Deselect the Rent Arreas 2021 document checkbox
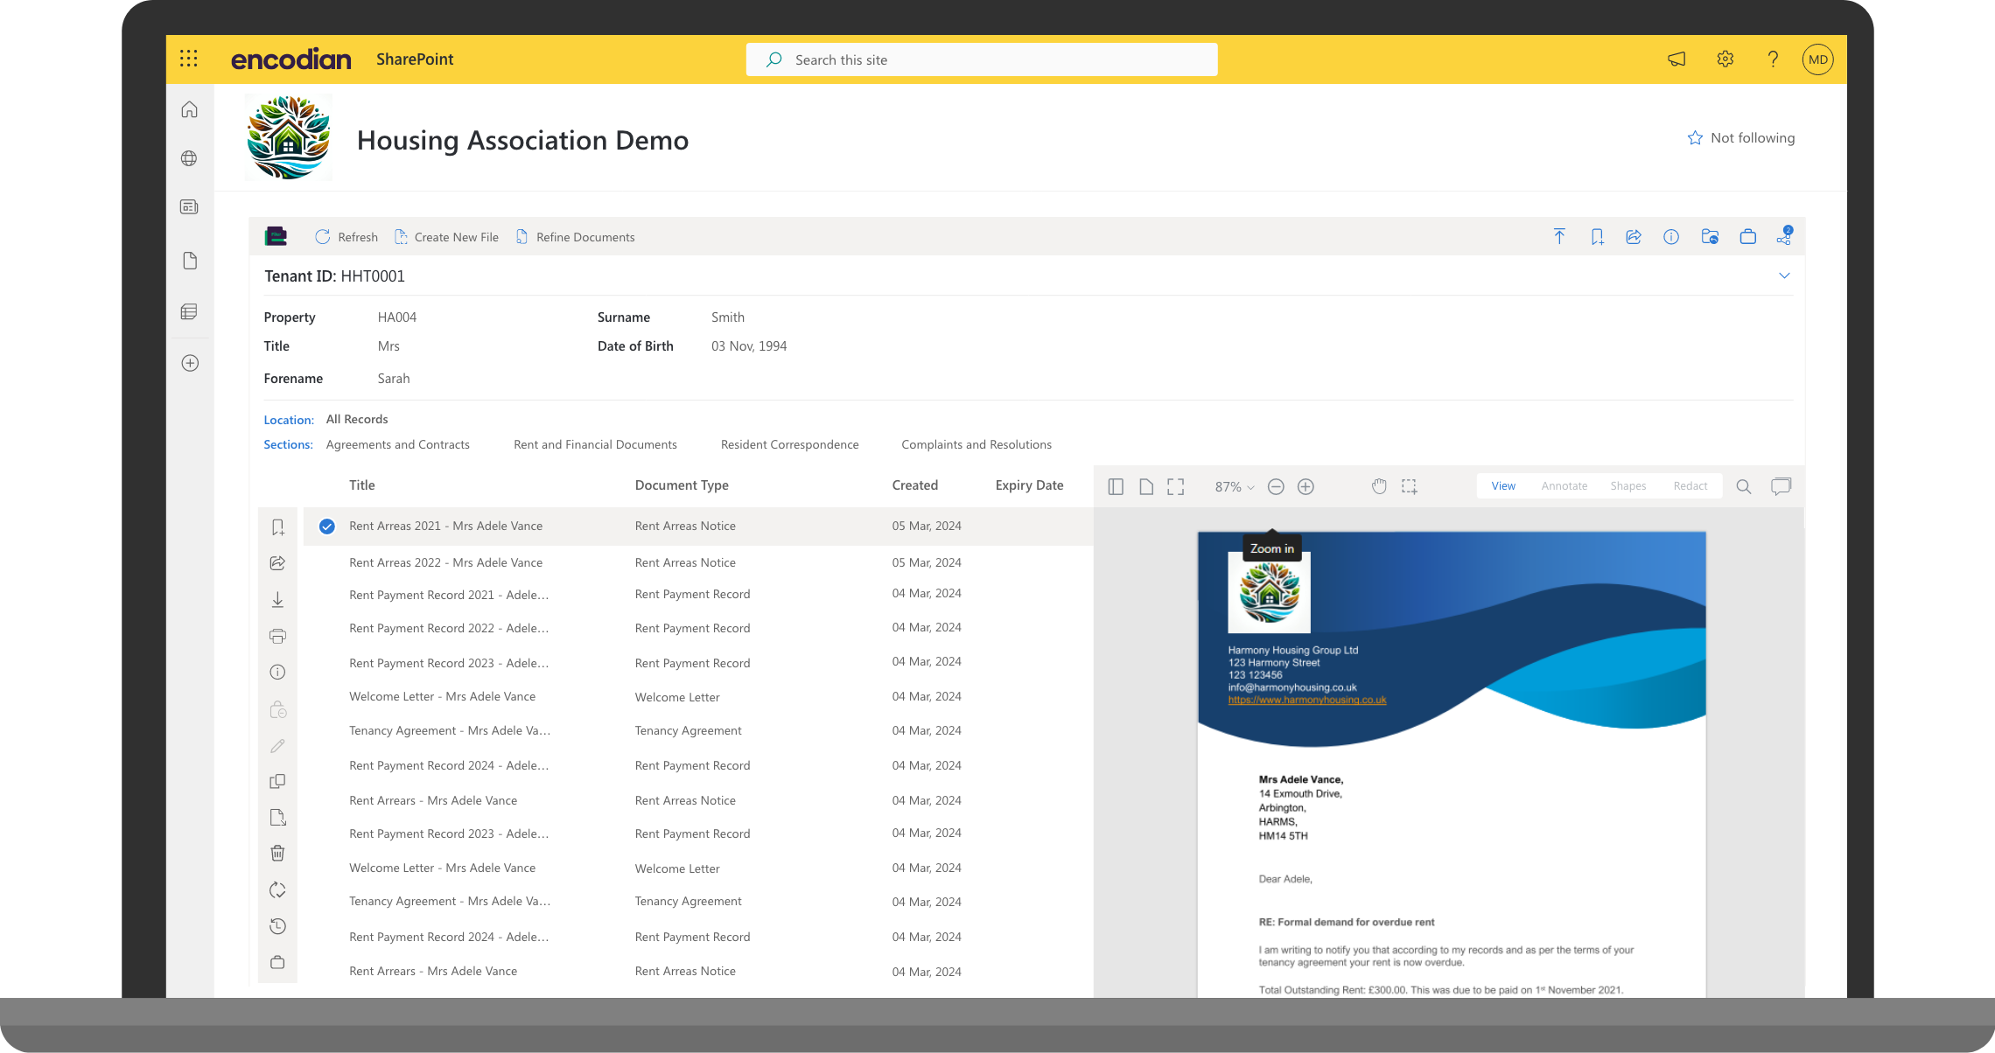The width and height of the screenshot is (1995, 1053). coord(326,526)
